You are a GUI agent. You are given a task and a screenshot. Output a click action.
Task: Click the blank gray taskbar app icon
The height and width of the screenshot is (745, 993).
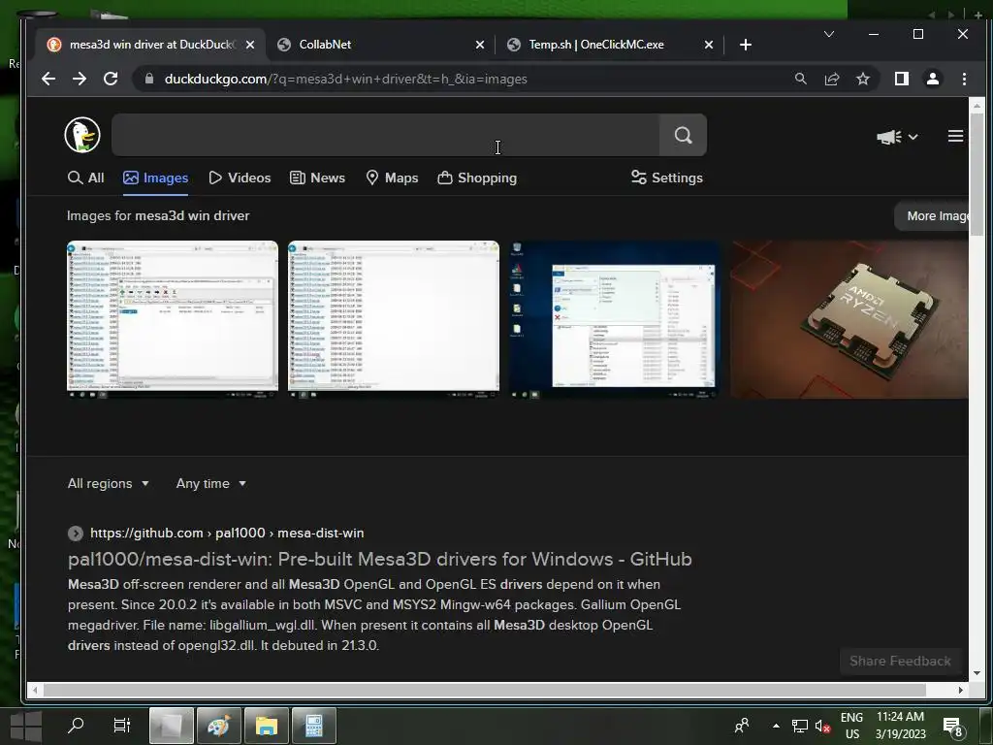click(172, 726)
